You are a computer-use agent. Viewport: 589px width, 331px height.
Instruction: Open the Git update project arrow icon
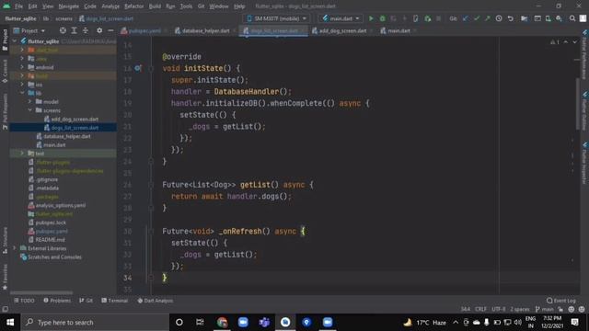[x=466, y=18]
